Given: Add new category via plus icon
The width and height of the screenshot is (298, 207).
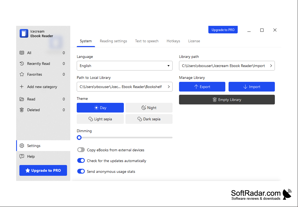Looking at the screenshot, I should tap(22, 87).
